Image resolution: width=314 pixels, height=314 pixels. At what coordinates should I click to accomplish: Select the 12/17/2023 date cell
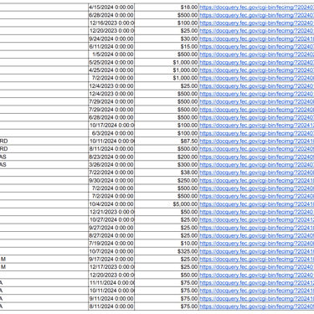click(111, 267)
